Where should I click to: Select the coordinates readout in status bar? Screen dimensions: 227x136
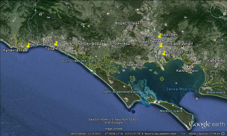coord(124,134)
